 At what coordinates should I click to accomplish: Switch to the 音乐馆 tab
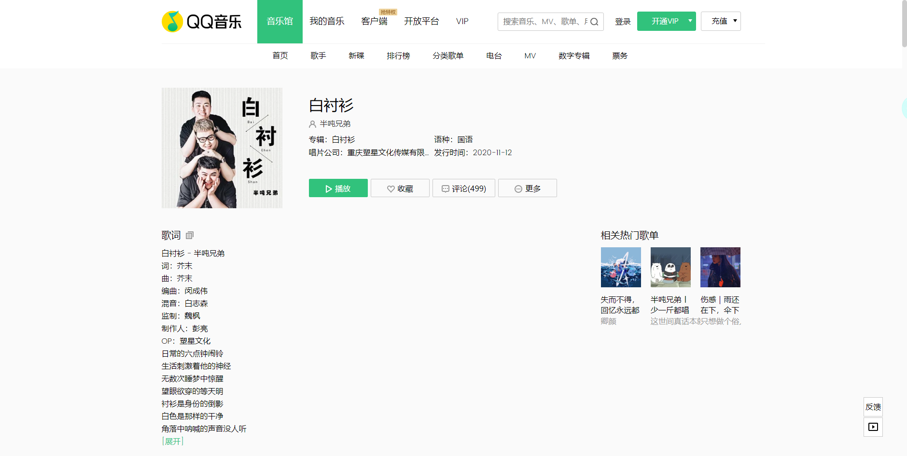[279, 21]
